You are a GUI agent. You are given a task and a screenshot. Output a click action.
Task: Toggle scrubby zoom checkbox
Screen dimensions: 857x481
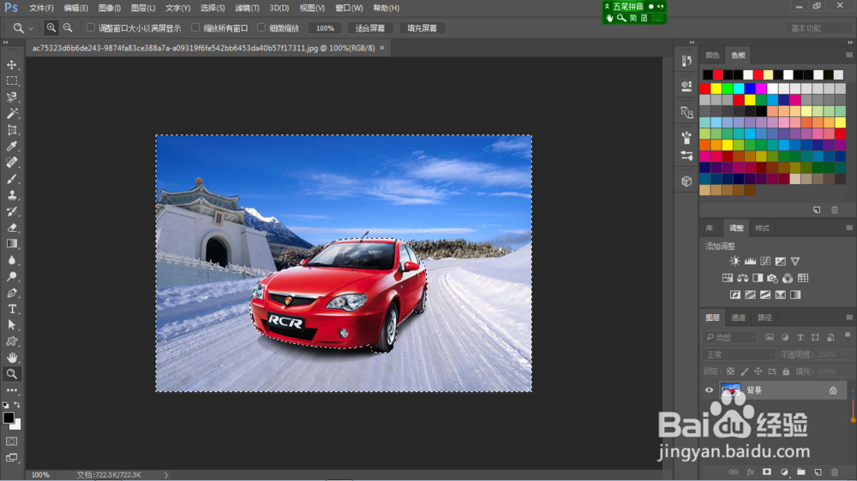click(261, 27)
